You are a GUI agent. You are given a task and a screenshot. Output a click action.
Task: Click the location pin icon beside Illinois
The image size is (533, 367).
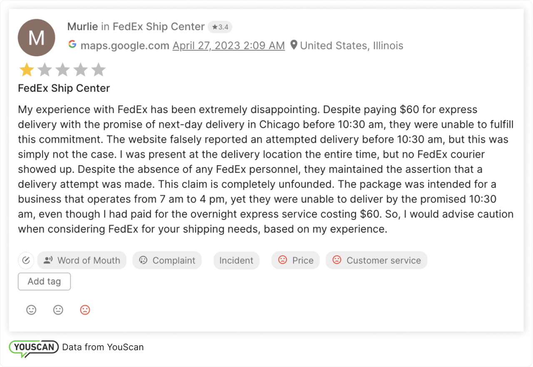click(294, 45)
